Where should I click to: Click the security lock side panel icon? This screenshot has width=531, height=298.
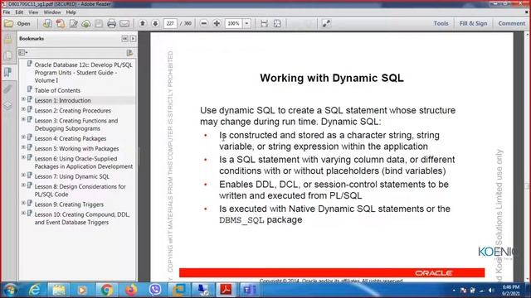[x=8, y=40]
